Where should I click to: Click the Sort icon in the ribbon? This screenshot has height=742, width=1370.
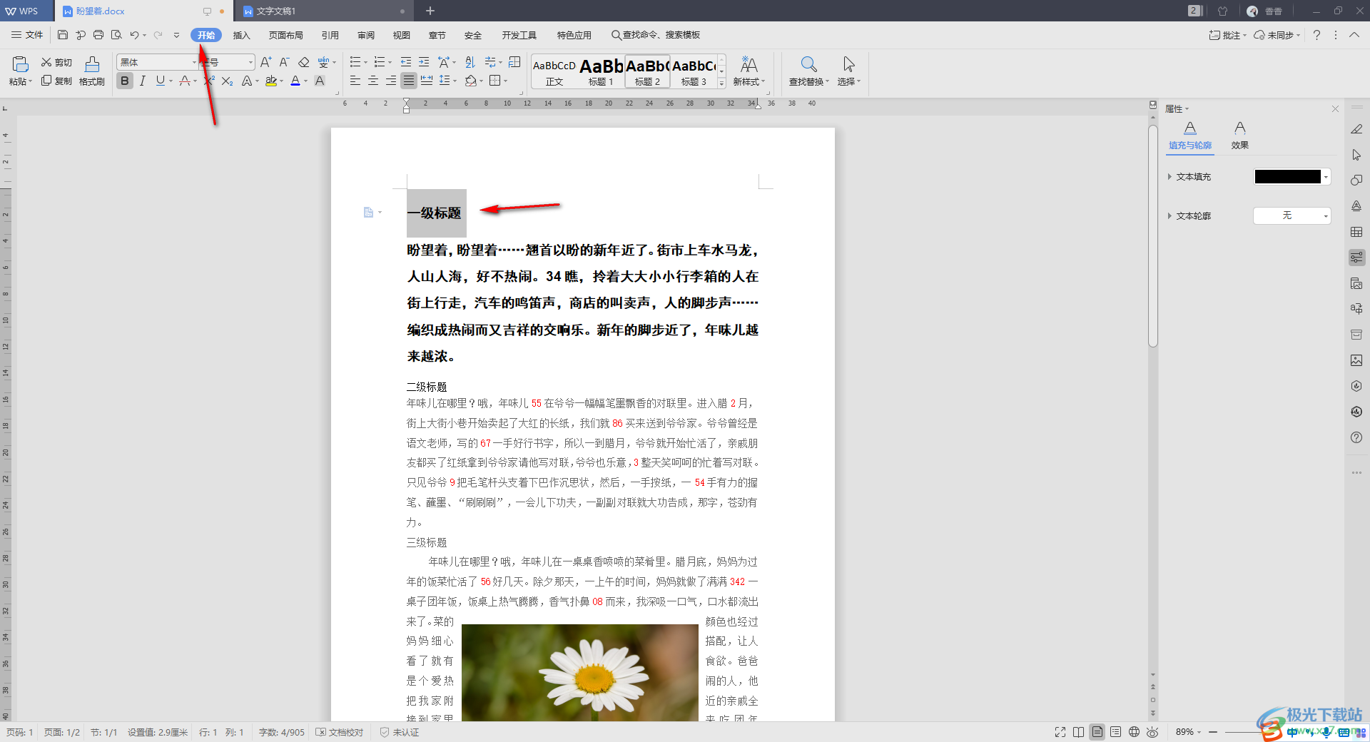click(x=470, y=63)
